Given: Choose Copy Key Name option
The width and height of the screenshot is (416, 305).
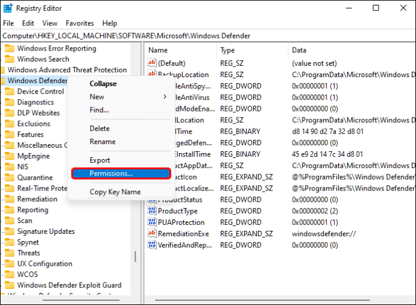Looking at the screenshot, I should (115, 192).
